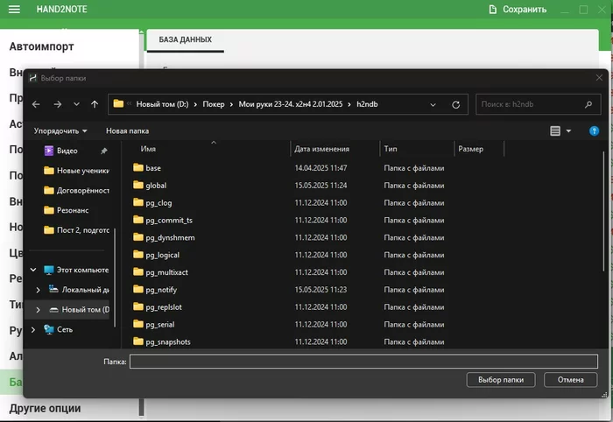Refresh the h2ndb folder view
The height and width of the screenshot is (422, 613).
pos(456,105)
